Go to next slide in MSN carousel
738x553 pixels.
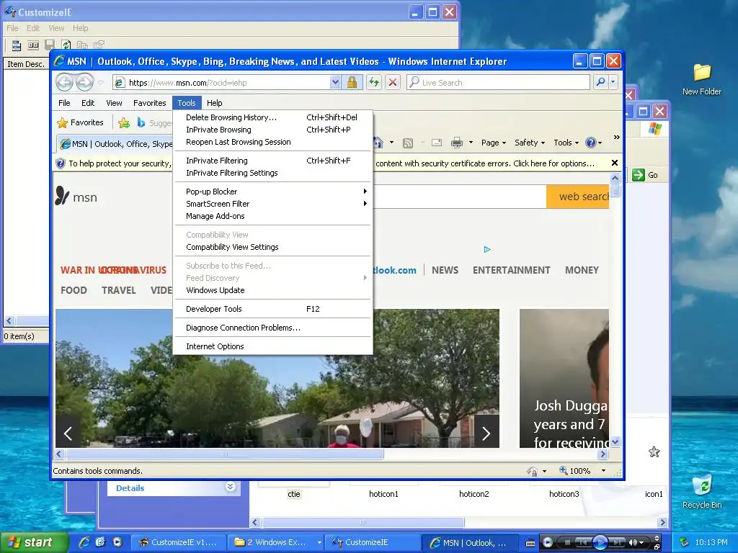pos(486,433)
